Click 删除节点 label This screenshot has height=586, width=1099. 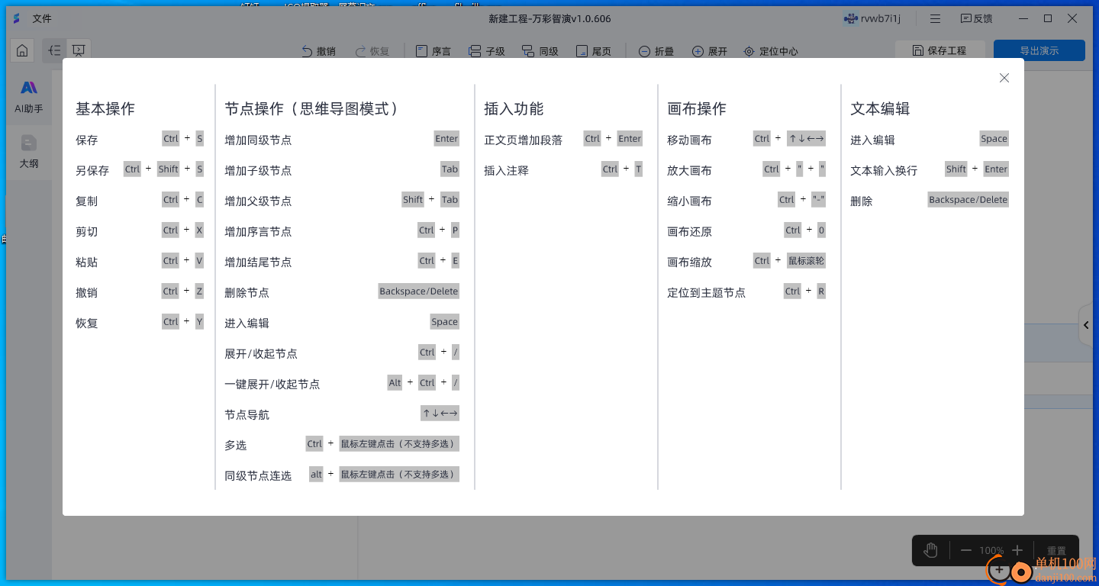click(x=247, y=292)
